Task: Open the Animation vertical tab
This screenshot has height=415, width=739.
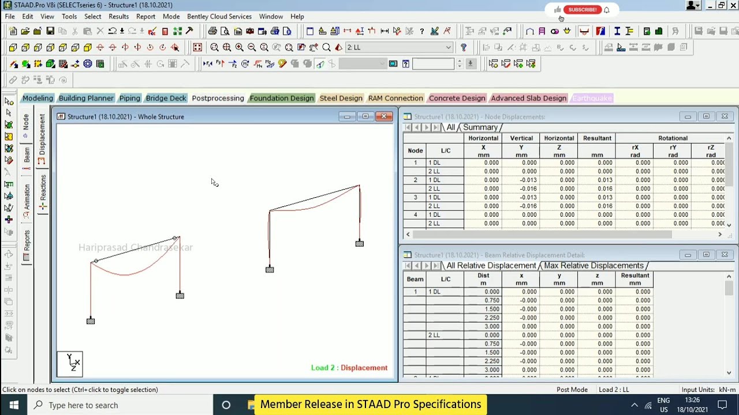Action: (27, 201)
